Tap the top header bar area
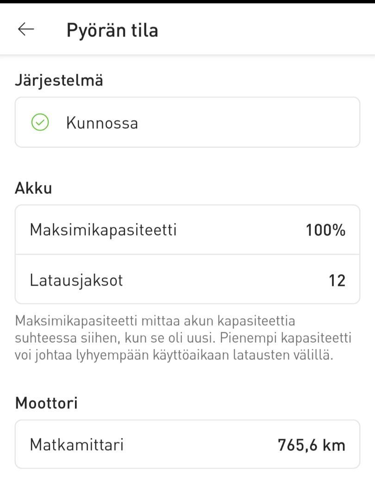Image resolution: width=375 pixels, height=501 pixels. [x=187, y=29]
